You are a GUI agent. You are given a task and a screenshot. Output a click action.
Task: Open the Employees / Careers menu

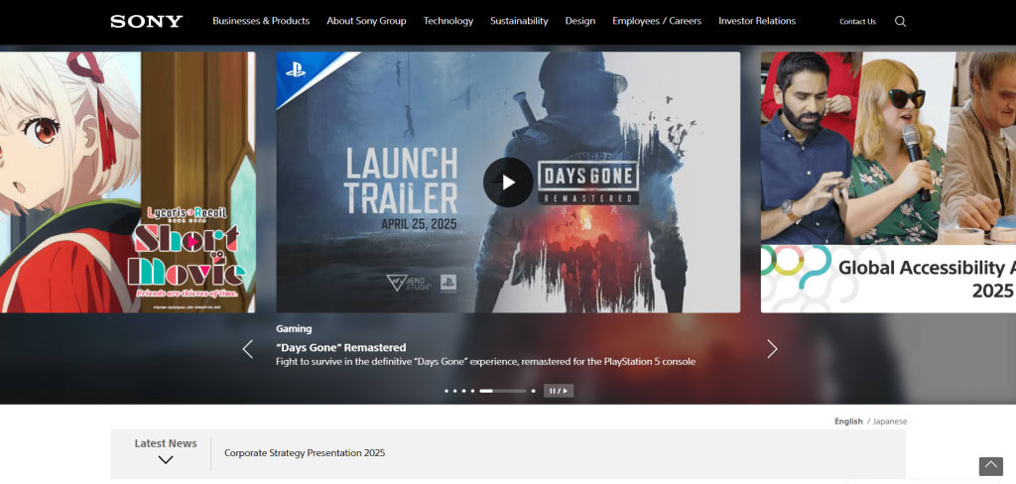(x=657, y=21)
